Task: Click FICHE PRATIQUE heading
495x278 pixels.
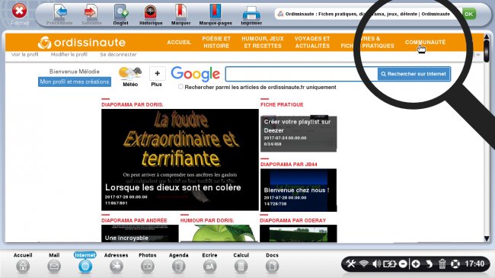Action: (282, 104)
